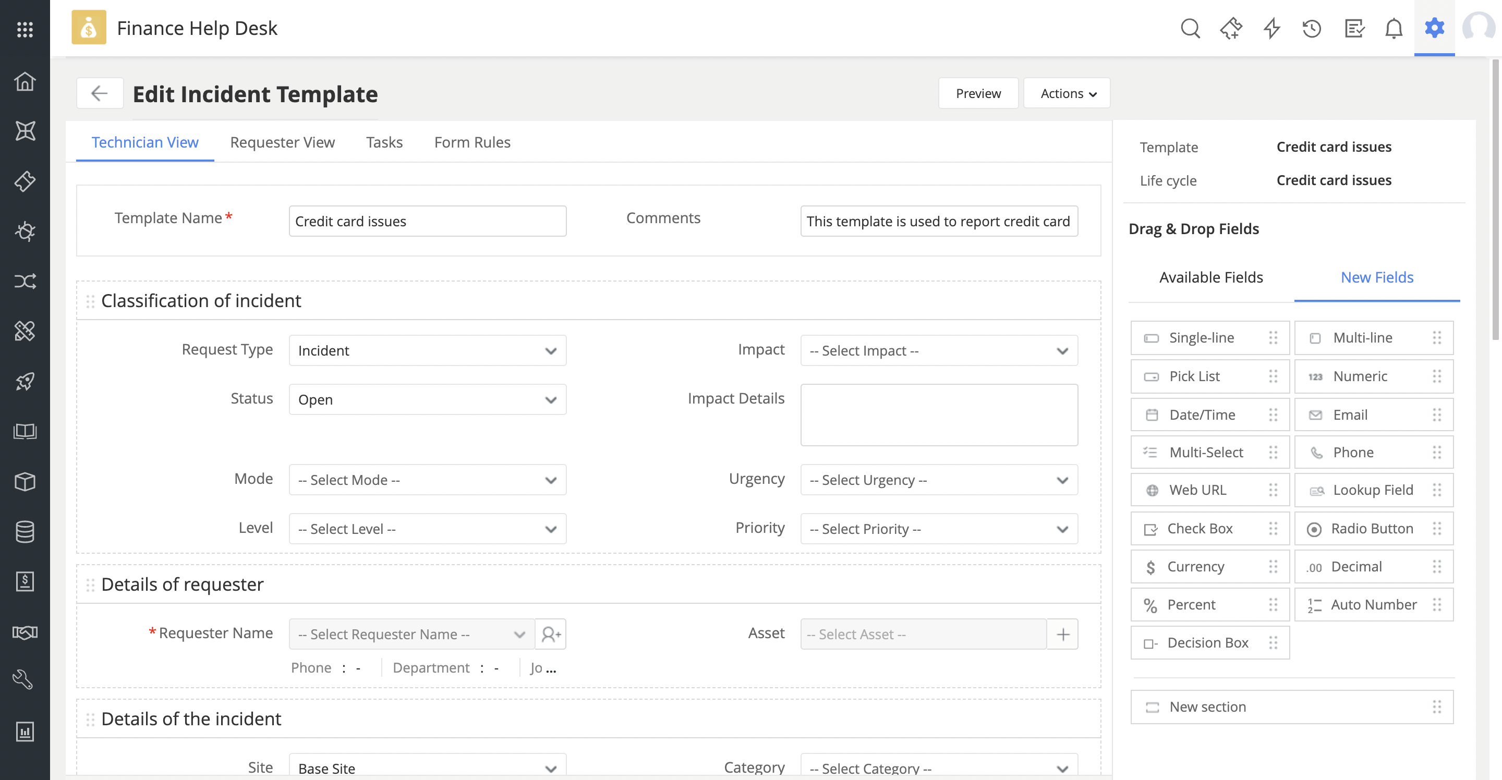View recent history using the clock icon
1502x780 pixels.
(1311, 28)
